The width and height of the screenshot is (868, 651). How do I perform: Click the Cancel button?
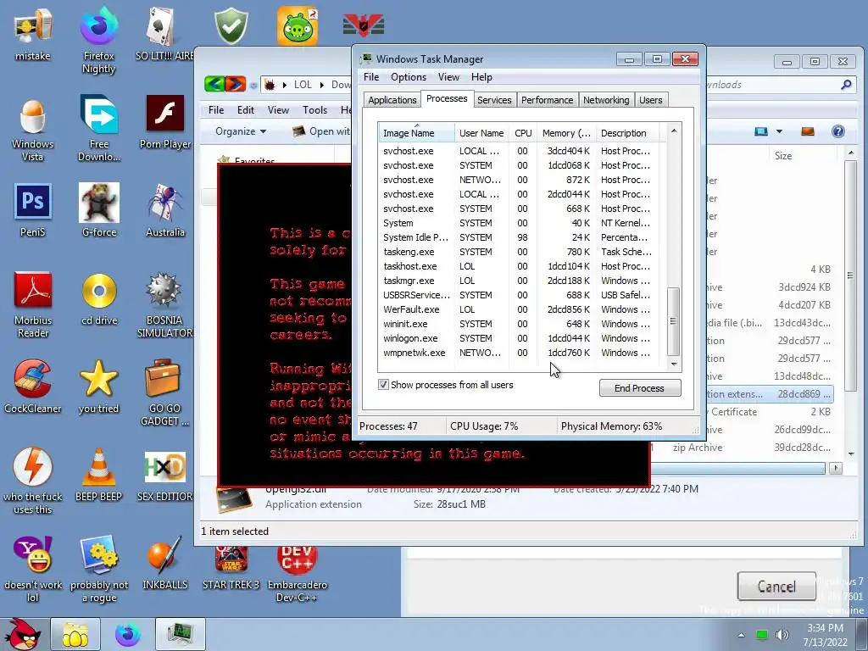click(x=776, y=587)
